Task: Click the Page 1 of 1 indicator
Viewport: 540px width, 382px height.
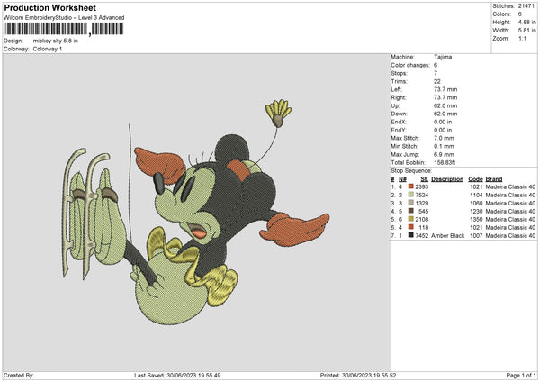Action: (x=521, y=376)
